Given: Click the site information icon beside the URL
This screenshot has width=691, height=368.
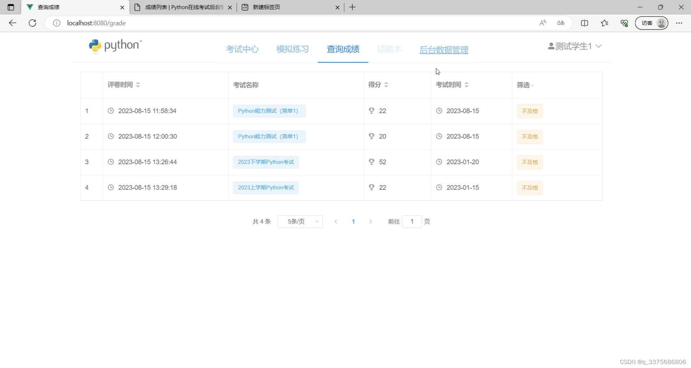Looking at the screenshot, I should 57,23.
